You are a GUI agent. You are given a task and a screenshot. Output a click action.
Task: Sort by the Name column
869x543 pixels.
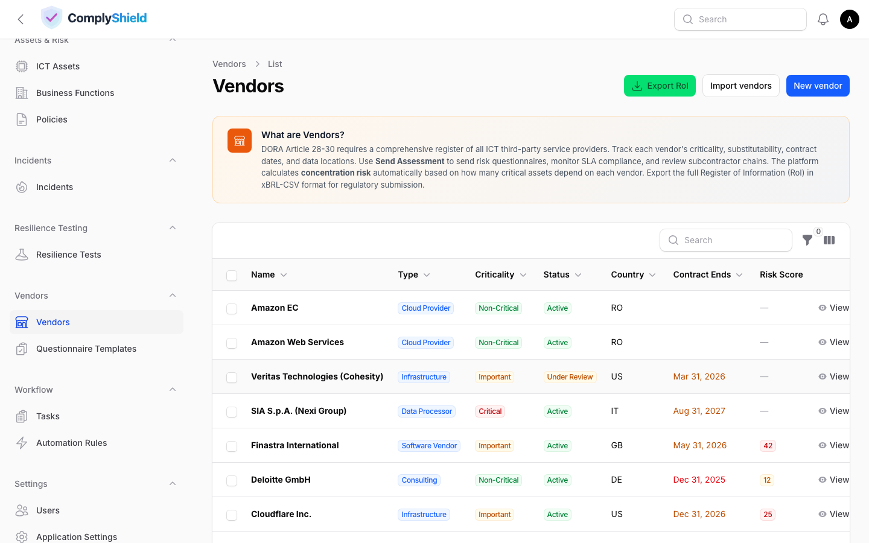pos(269,275)
